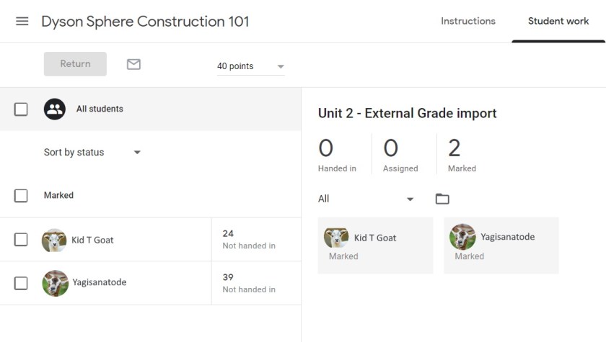Viewport: 606px width, 342px height.
Task: Tick the All students checkbox
Action: click(21, 109)
